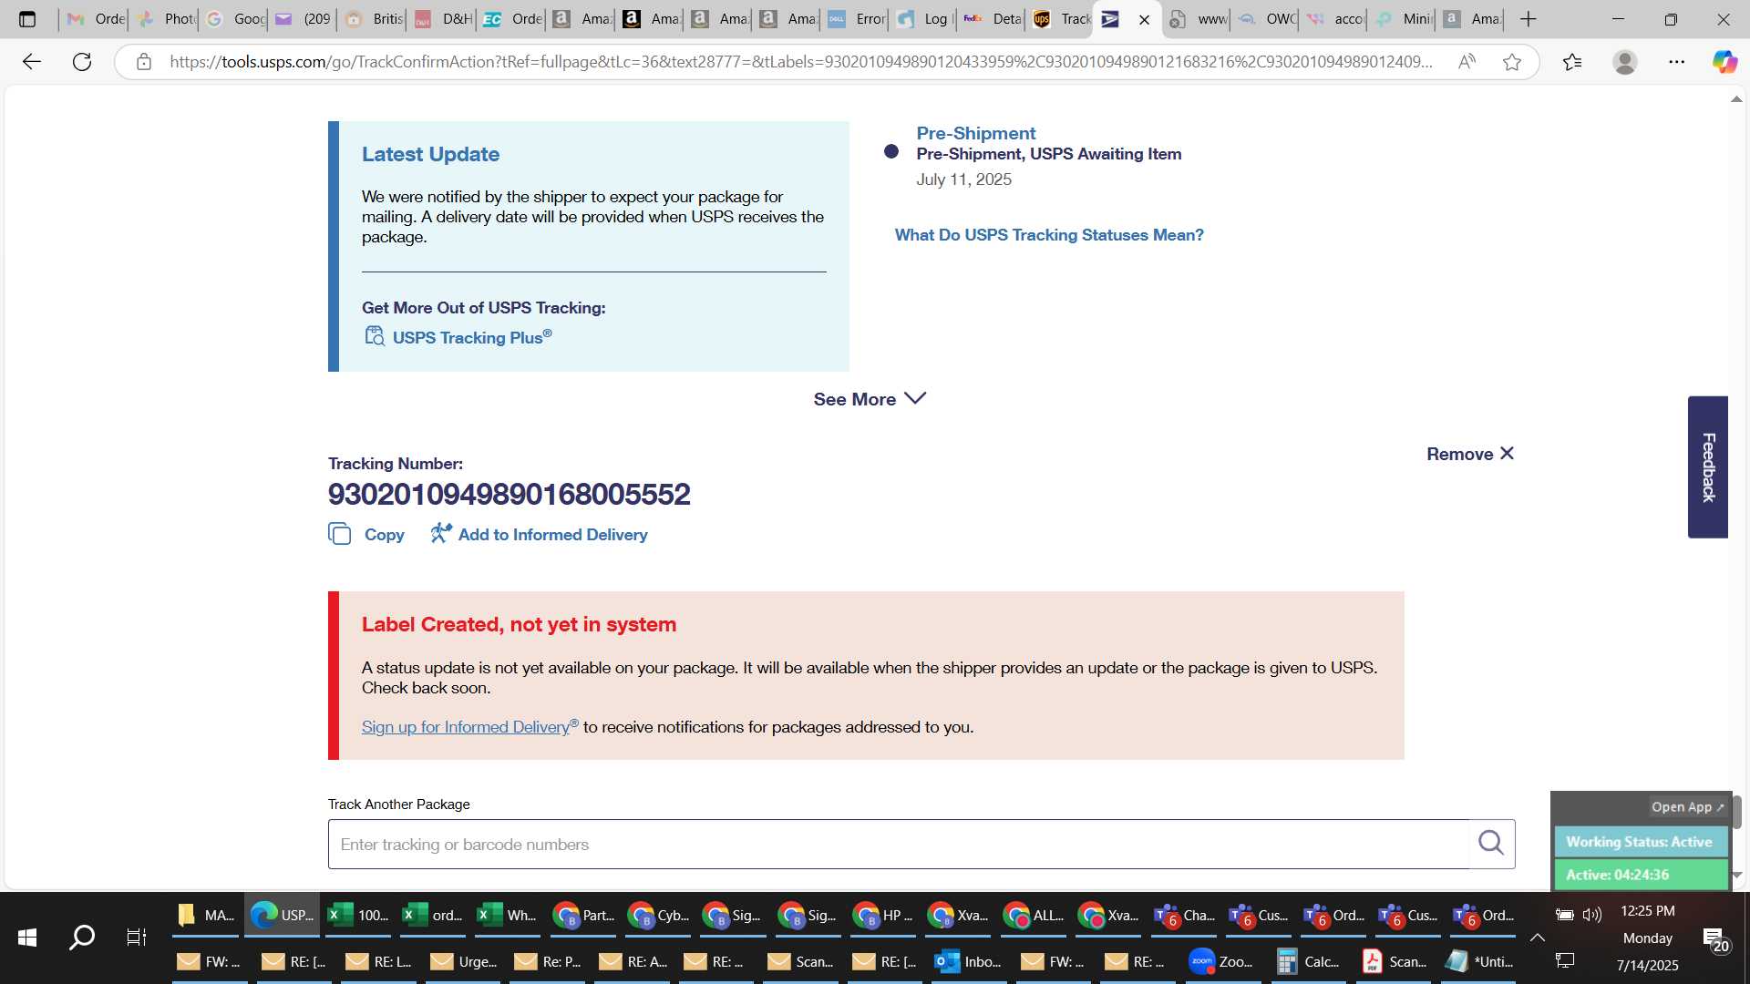Open Calculator in taskbar

click(1307, 962)
